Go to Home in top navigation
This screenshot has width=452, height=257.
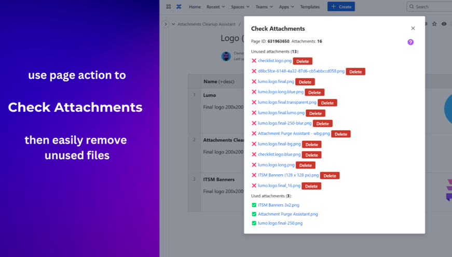(x=195, y=7)
